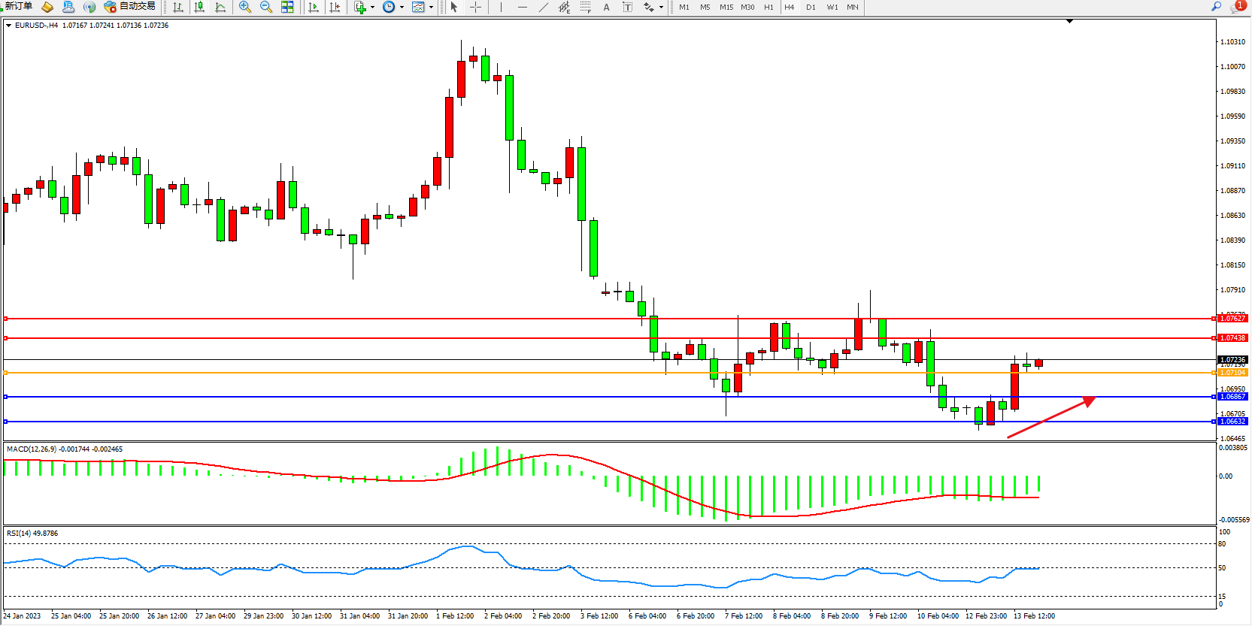Open the search magnifier at top right
1252x626 pixels.
pyautogui.click(x=1216, y=7)
